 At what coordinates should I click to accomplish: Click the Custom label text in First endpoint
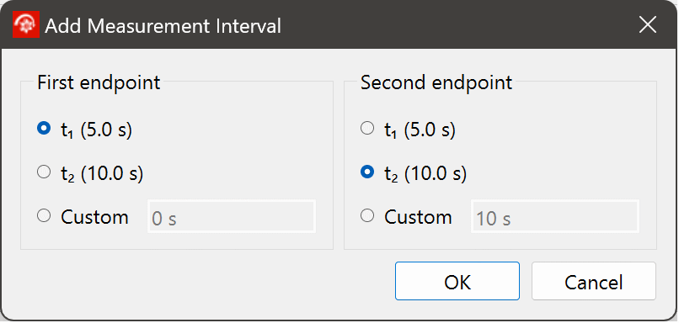click(x=94, y=217)
